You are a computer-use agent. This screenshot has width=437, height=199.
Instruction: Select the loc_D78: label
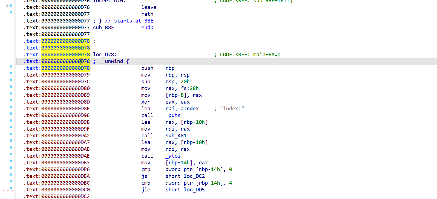pos(105,55)
